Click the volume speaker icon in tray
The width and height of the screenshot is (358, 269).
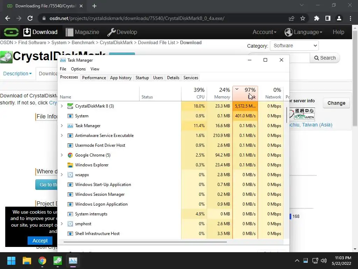[x=324, y=261]
